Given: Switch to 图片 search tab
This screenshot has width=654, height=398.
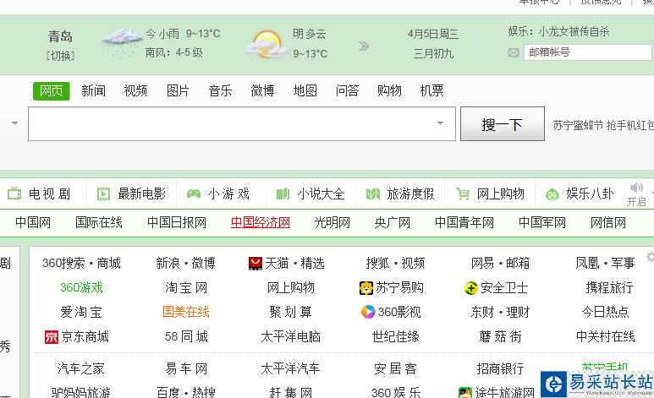Looking at the screenshot, I should pos(179,91).
